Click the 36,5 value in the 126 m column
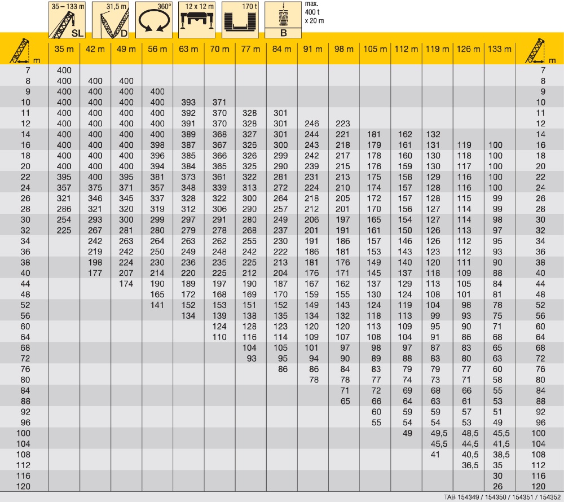 [470, 465]
